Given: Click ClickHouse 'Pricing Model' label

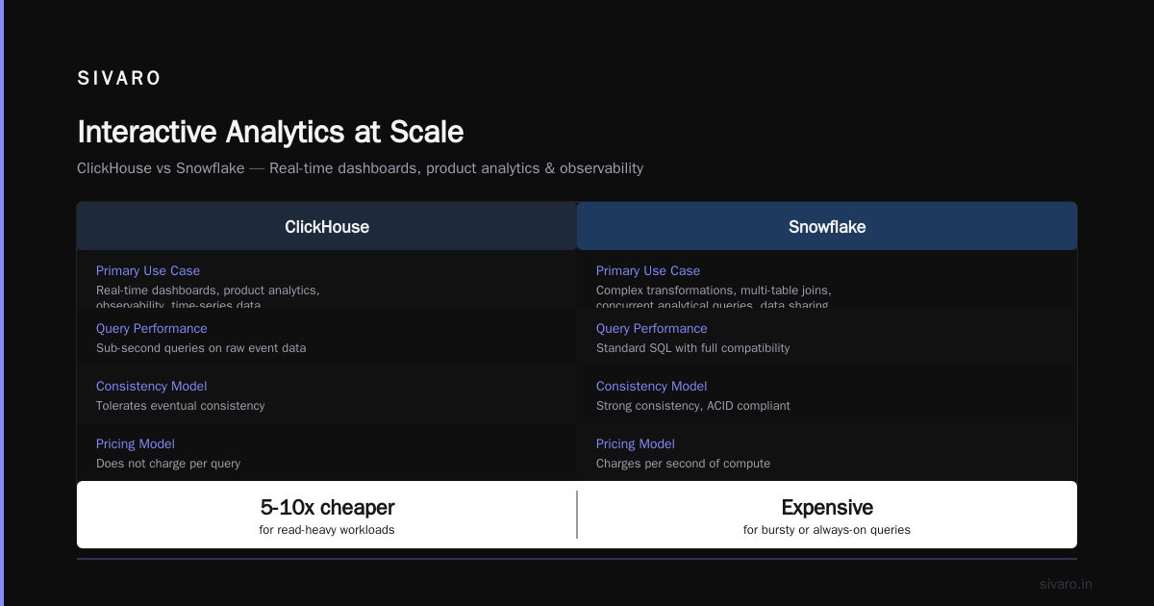Looking at the screenshot, I should pos(136,444).
